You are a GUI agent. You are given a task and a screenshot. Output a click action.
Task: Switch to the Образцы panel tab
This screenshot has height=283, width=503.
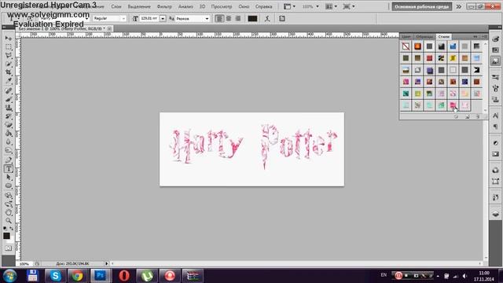tap(424, 37)
